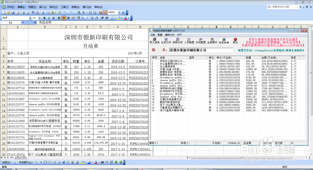This screenshot has height=170, width=313.
Task: Click the 单价(不含税) column header
Action: (230, 58)
